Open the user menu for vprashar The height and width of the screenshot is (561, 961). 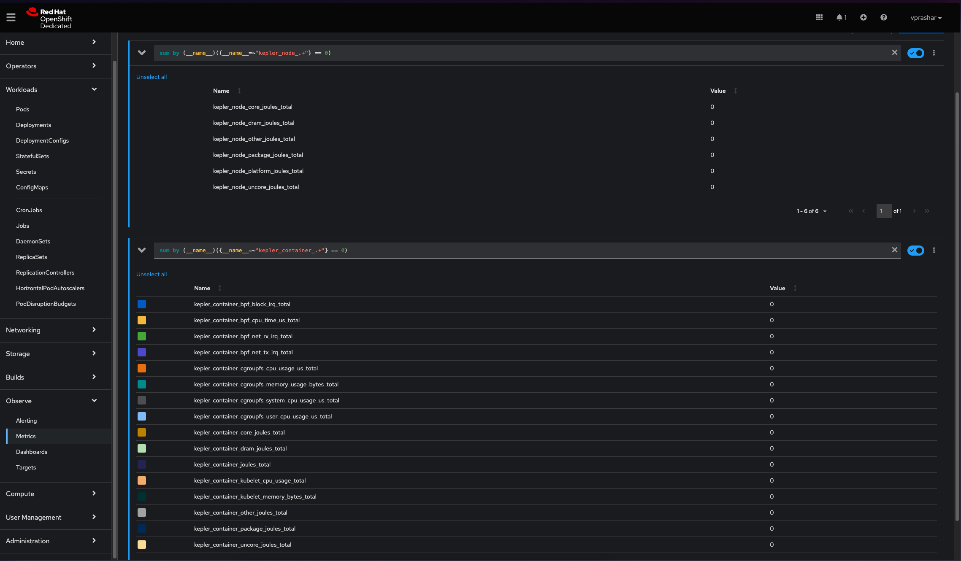pyautogui.click(x=925, y=17)
